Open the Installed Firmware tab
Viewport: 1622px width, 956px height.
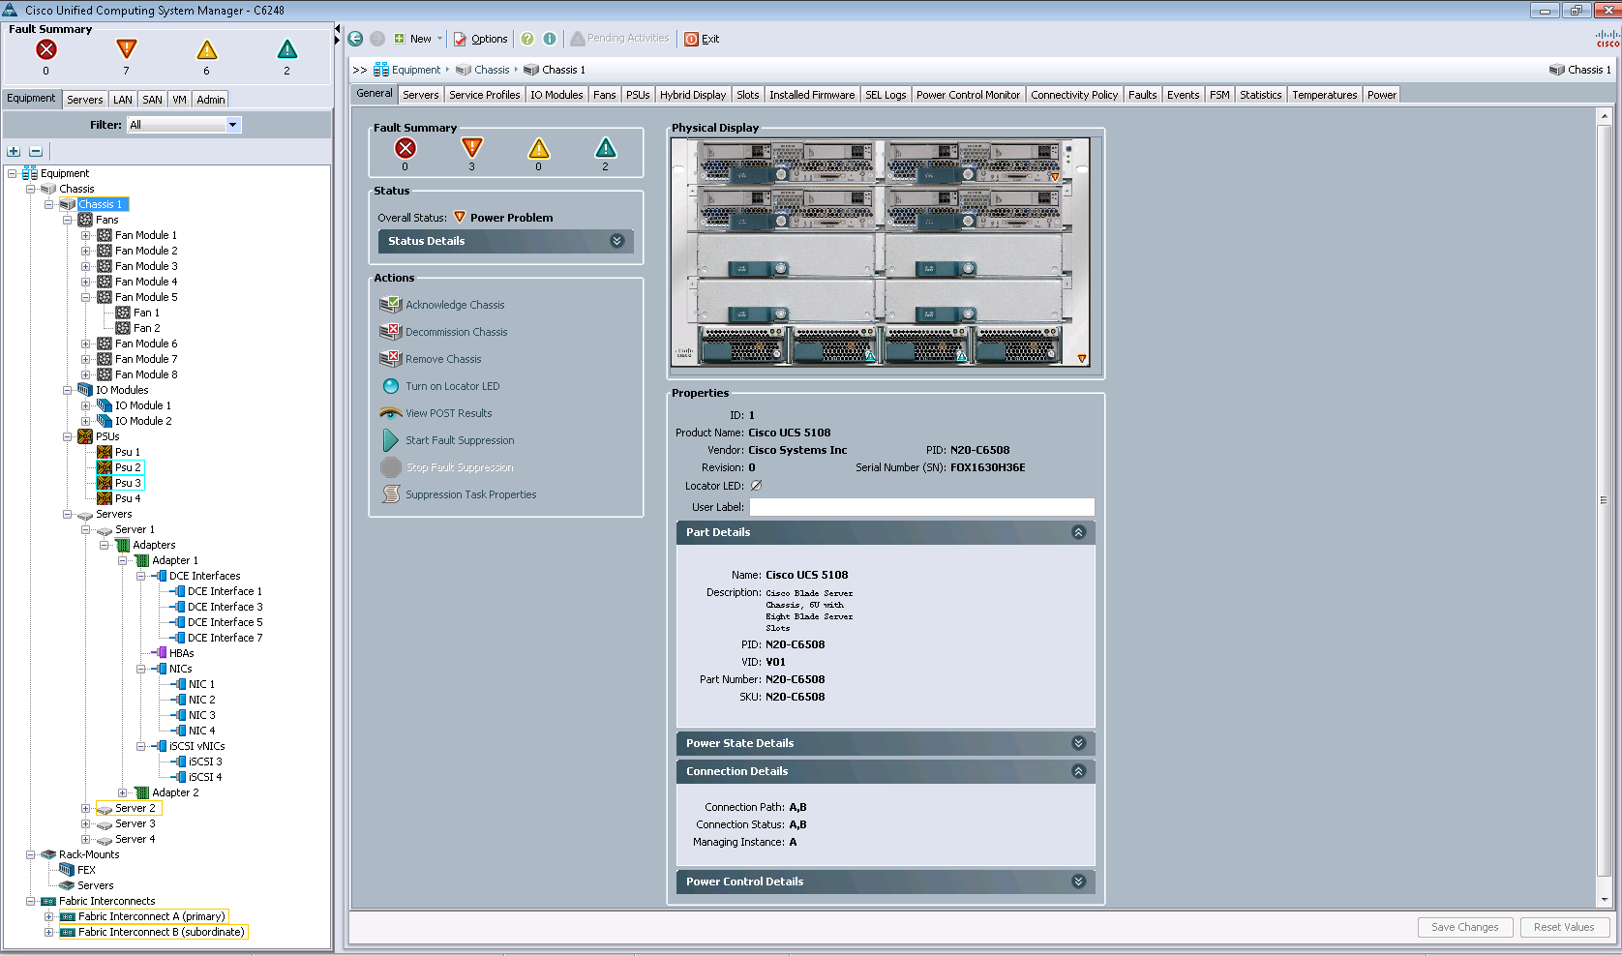812,95
